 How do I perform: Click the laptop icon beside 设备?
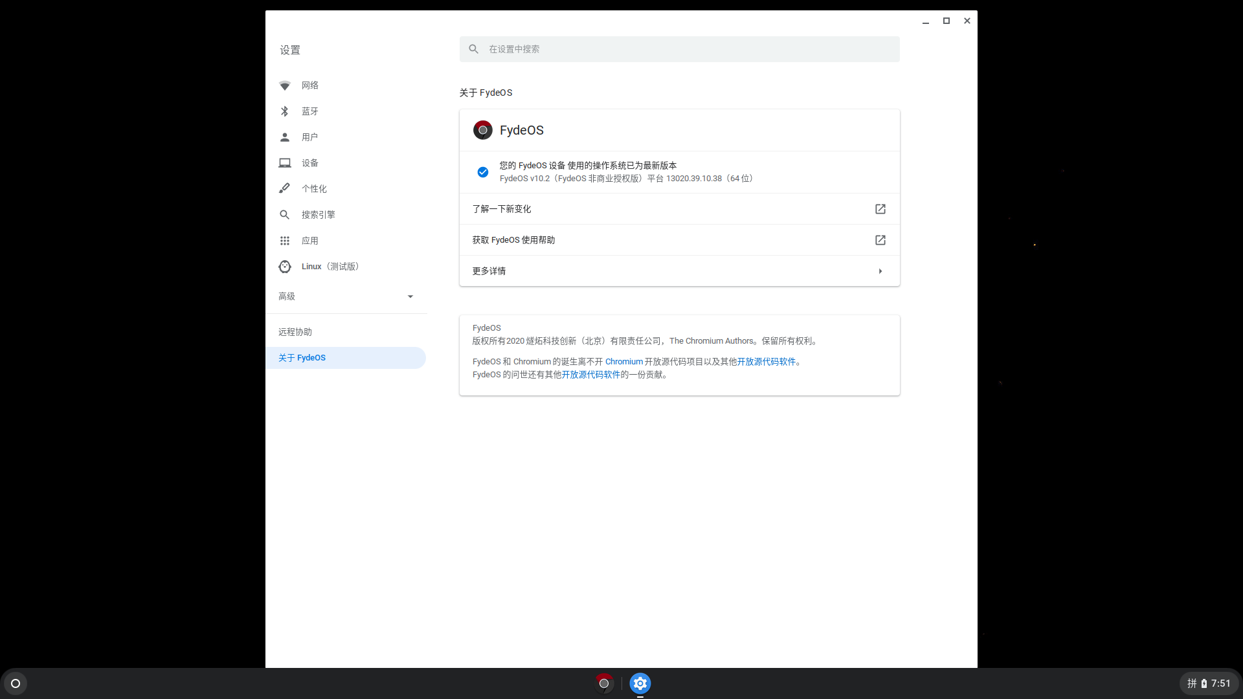[284, 163]
